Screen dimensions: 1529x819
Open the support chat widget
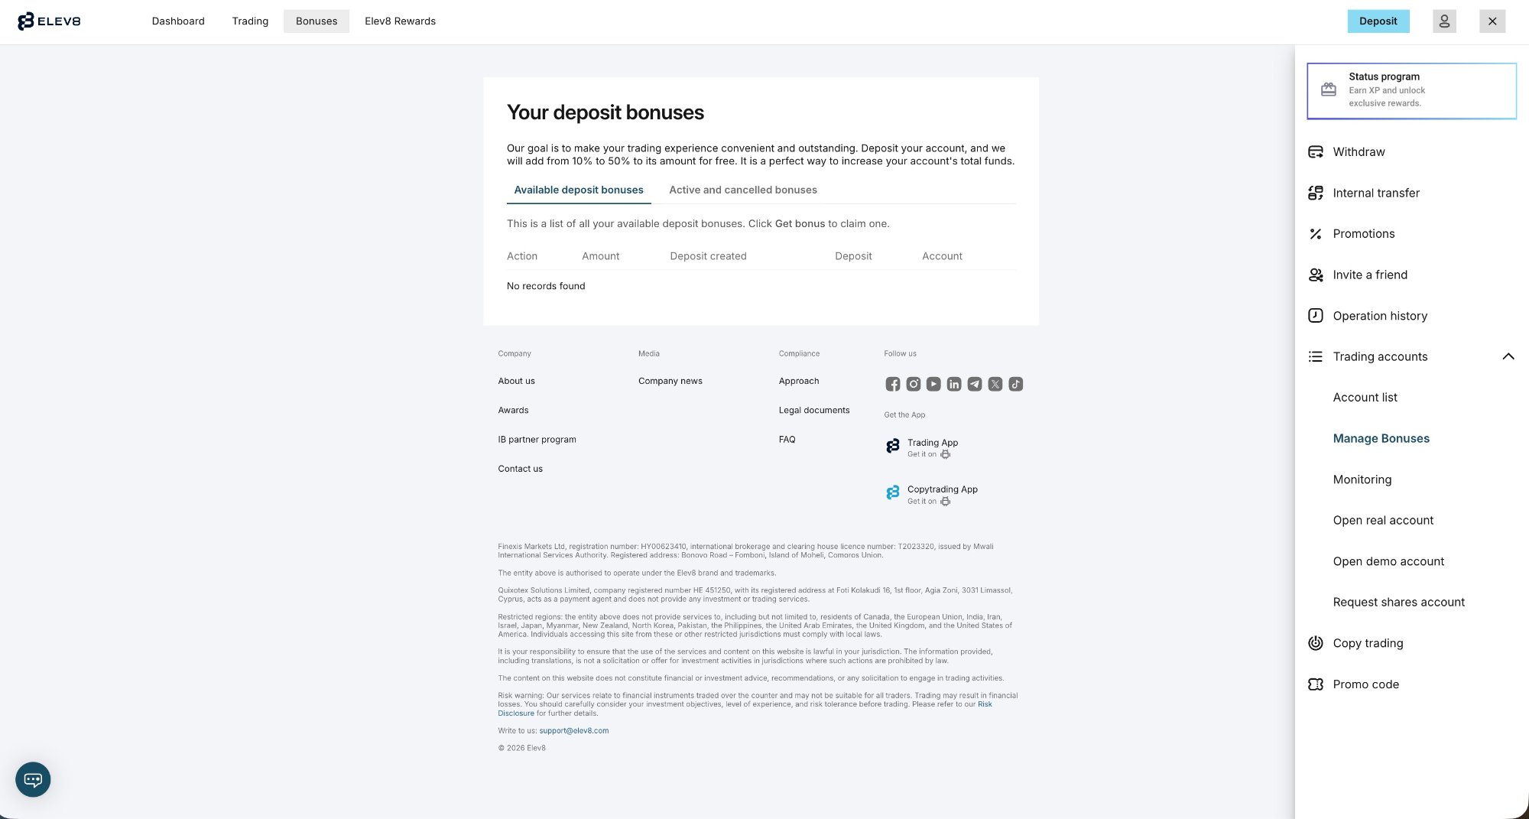[x=33, y=779]
